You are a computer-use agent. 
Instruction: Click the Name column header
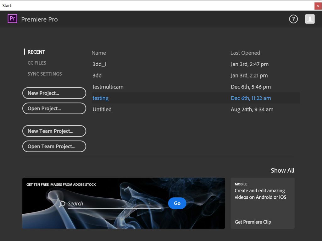[99, 53]
